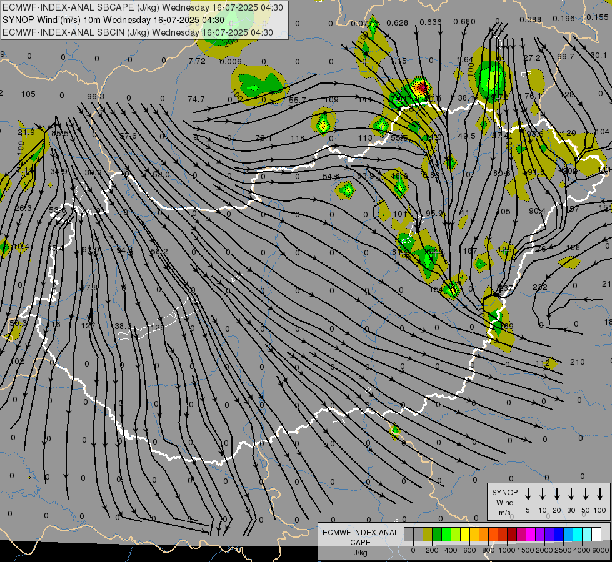Click the map value '232'
The height and width of the screenshot is (562, 612).
point(539,287)
